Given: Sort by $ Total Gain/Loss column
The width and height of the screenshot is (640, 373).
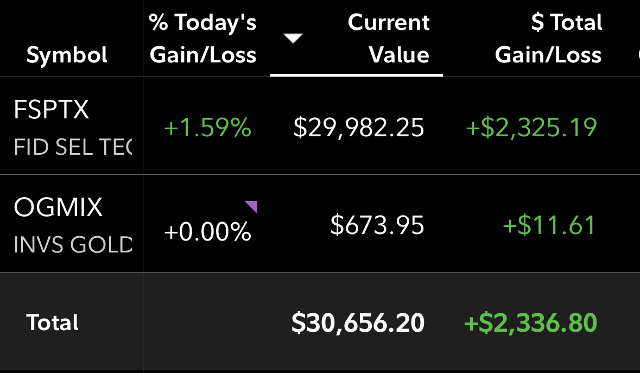Looking at the screenshot, I should (x=548, y=39).
